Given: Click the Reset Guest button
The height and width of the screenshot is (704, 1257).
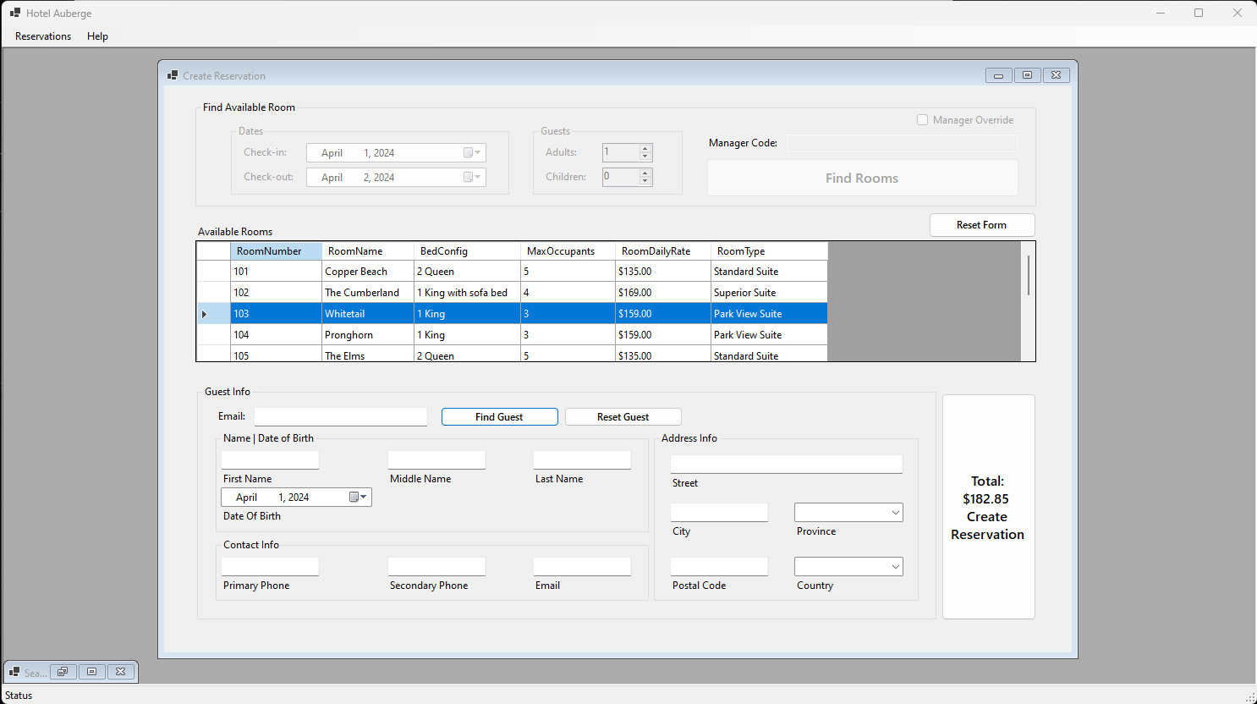Looking at the screenshot, I should pos(623,417).
